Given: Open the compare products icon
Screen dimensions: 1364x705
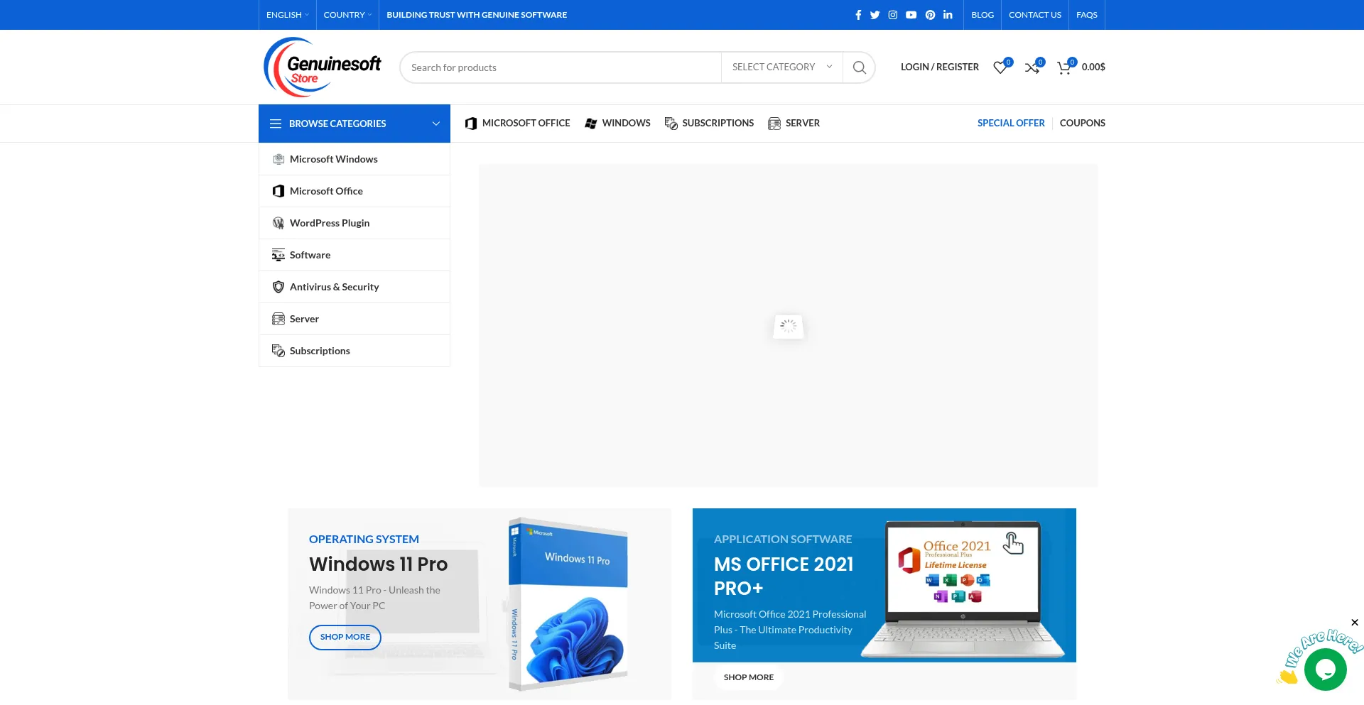Looking at the screenshot, I should point(1033,67).
